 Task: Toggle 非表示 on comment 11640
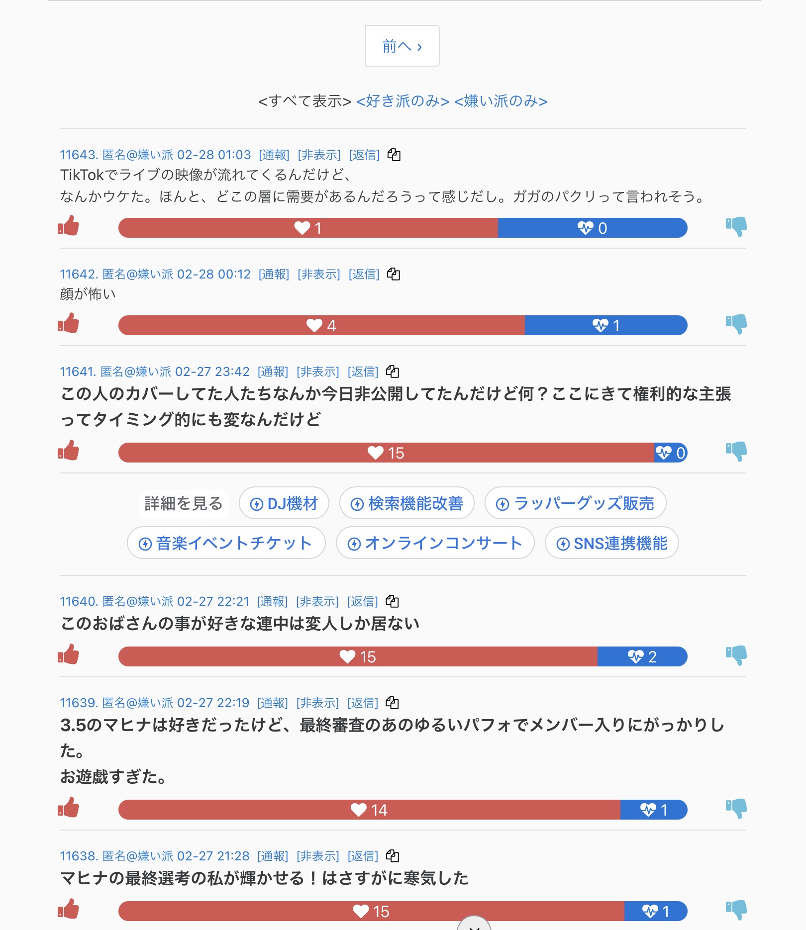point(317,601)
